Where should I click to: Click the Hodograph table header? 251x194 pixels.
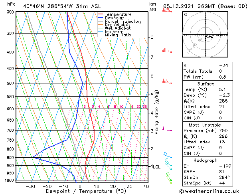[x=206, y=160]
